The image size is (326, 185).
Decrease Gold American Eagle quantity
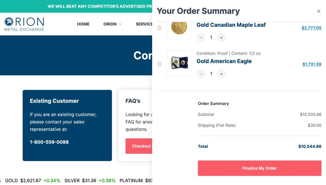(x=201, y=74)
